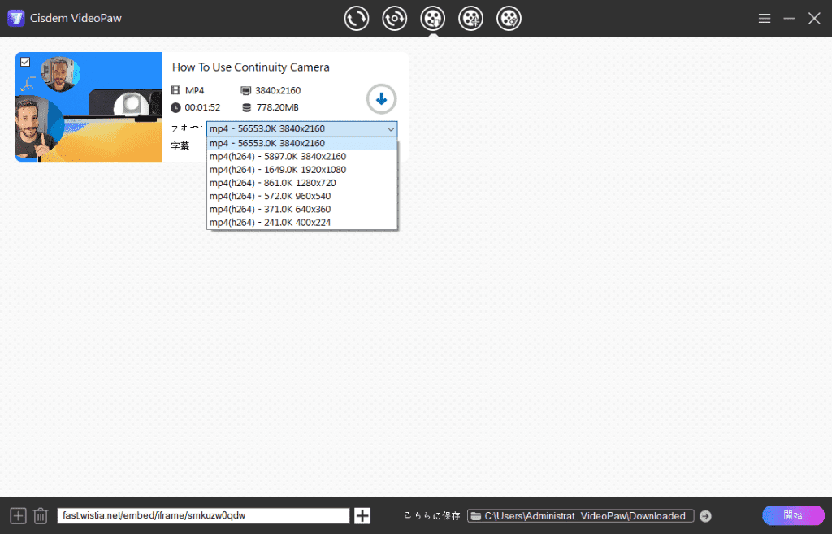Image resolution: width=832 pixels, height=534 pixels.
Task: Collapse the format dropdown with its arrow
Action: [391, 129]
